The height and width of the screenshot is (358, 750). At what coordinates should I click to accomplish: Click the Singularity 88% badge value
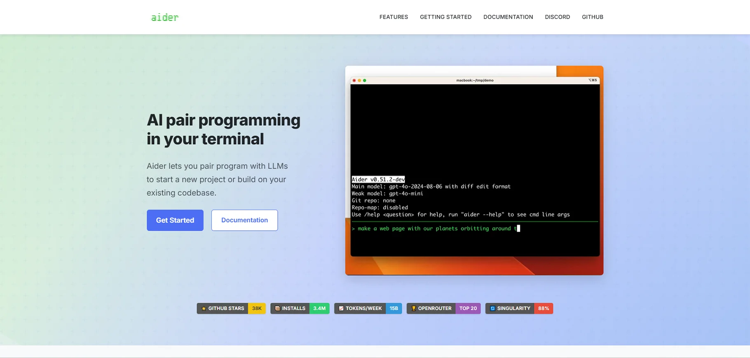pos(544,308)
